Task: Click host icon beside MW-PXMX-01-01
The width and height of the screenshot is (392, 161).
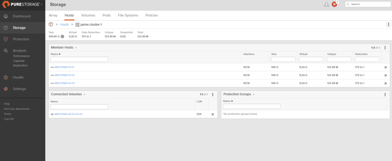Action: point(52,67)
